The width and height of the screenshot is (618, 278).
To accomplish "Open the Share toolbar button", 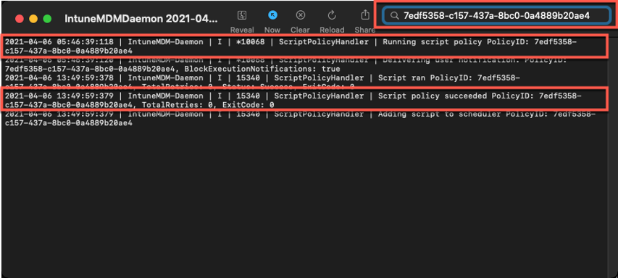I will [365, 15].
